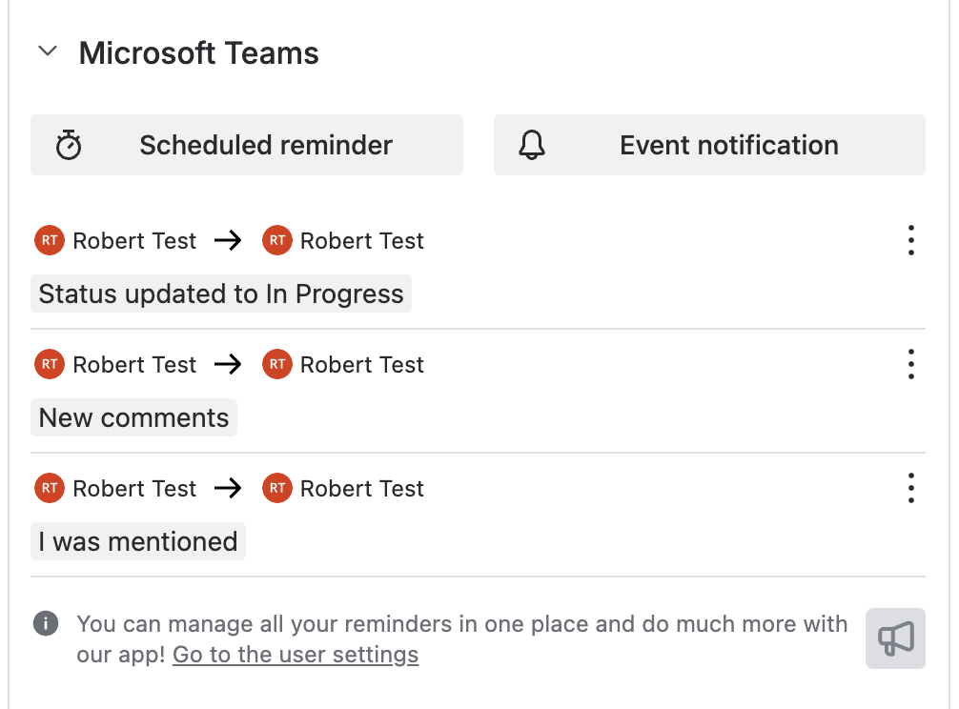Click the Scheduled reminder button
959x709 pixels.
click(x=247, y=145)
